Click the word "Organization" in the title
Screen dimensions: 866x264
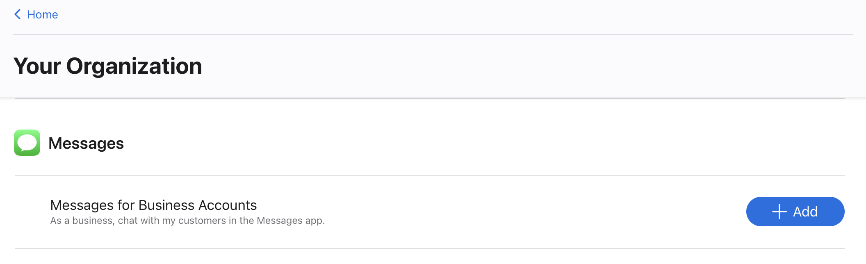click(x=134, y=66)
